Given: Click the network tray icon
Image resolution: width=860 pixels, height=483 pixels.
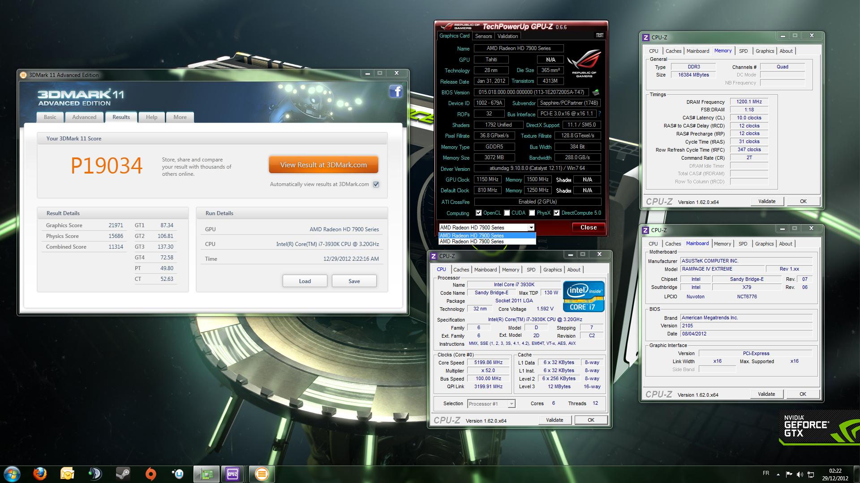Looking at the screenshot, I should [x=811, y=474].
